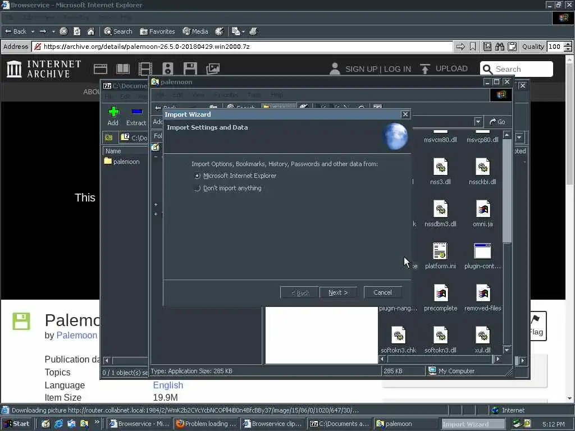Select Microsoft Internet Explorer import option
Screen dimensions: 575x431
(x=235, y=176)
